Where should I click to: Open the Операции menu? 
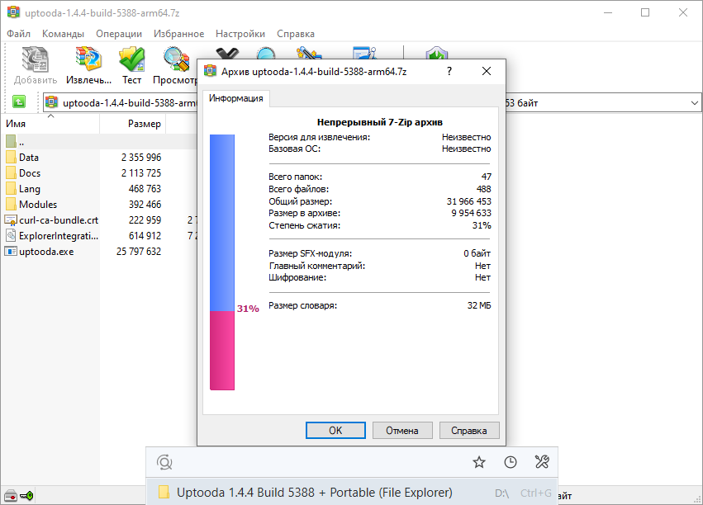[x=119, y=34]
